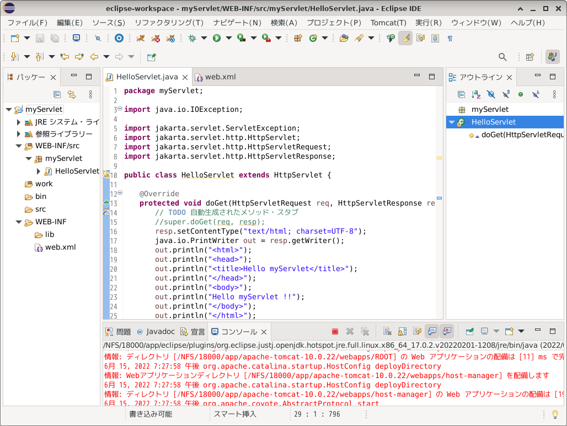Click the New Java Package icon
This screenshot has width=567, height=426.
coord(298,38)
